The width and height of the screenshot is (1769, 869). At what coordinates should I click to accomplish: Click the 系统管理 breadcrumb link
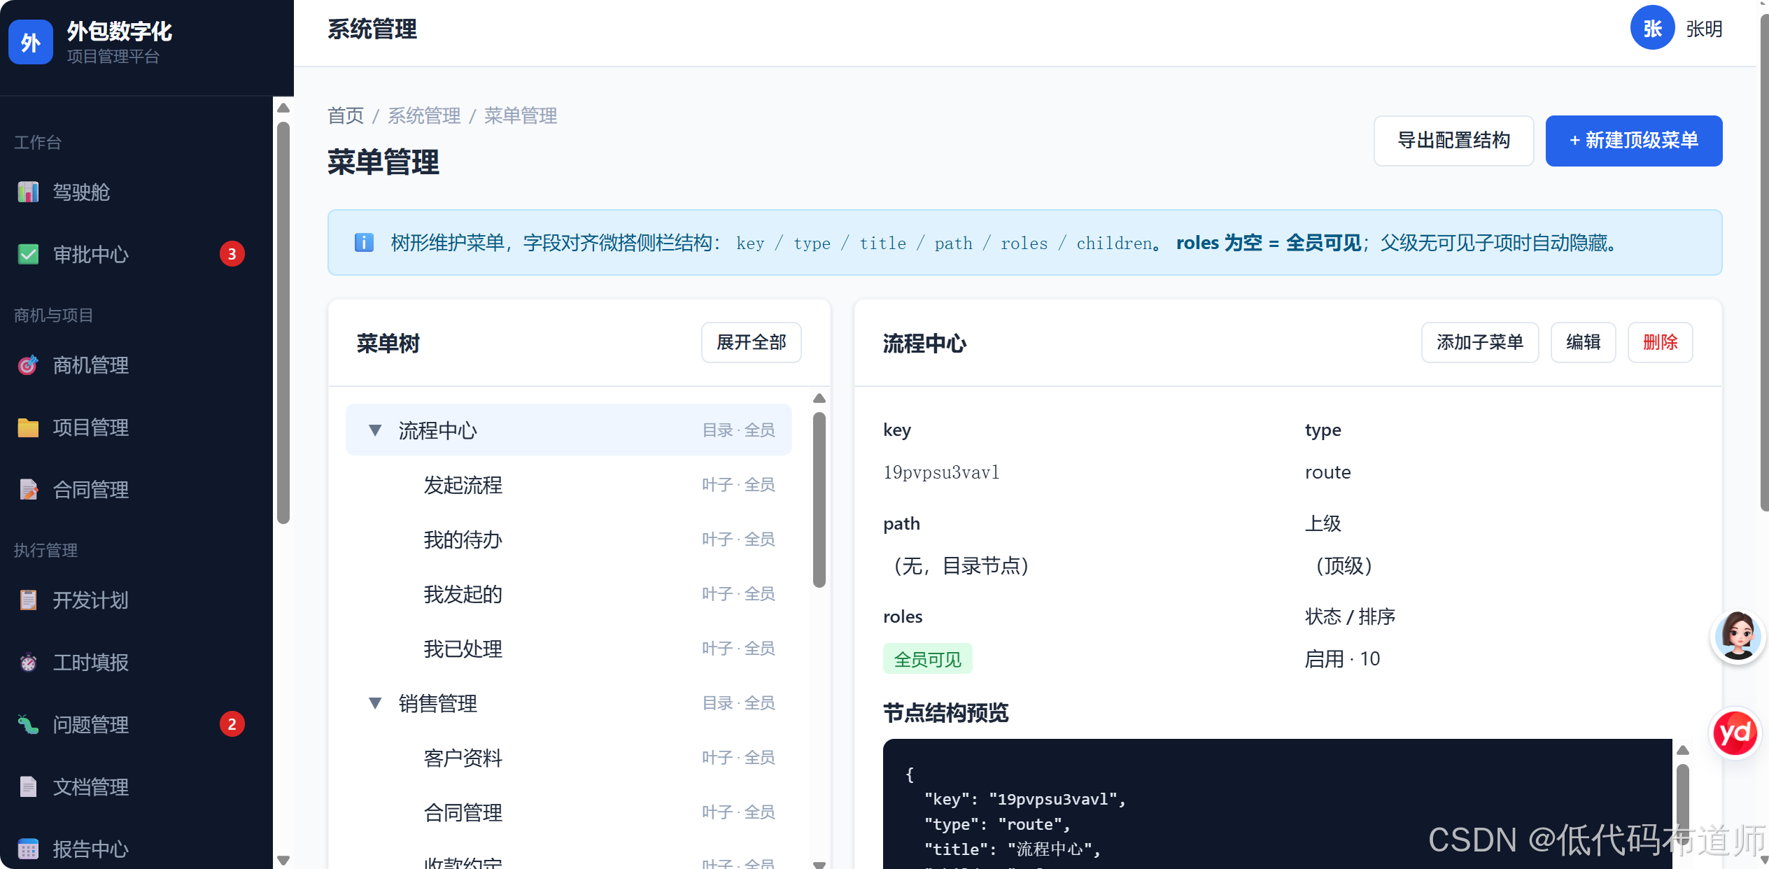(x=424, y=115)
